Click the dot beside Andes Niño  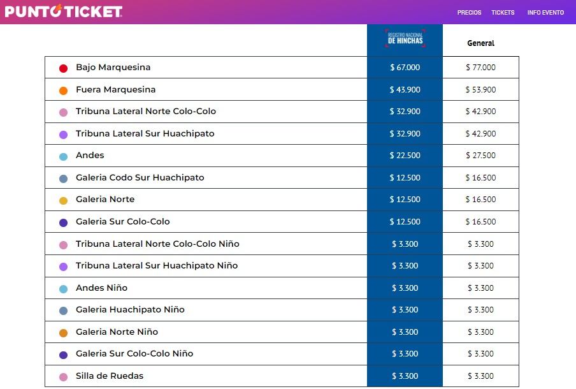pyautogui.click(x=63, y=289)
